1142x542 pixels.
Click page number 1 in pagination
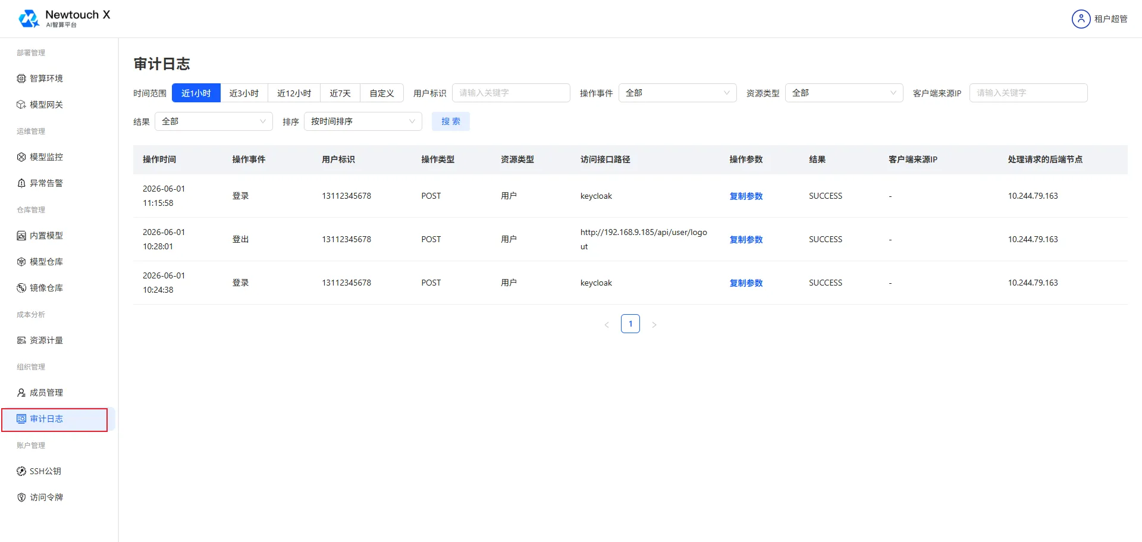pos(630,324)
